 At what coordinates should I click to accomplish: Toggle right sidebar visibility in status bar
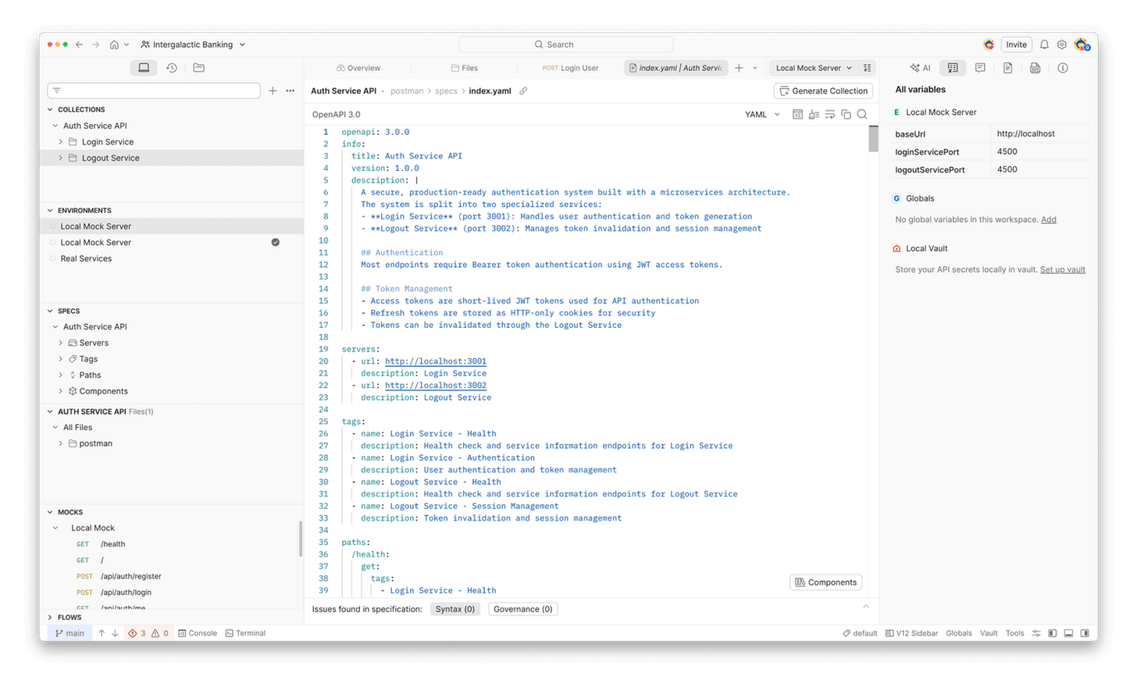pyautogui.click(x=1085, y=633)
